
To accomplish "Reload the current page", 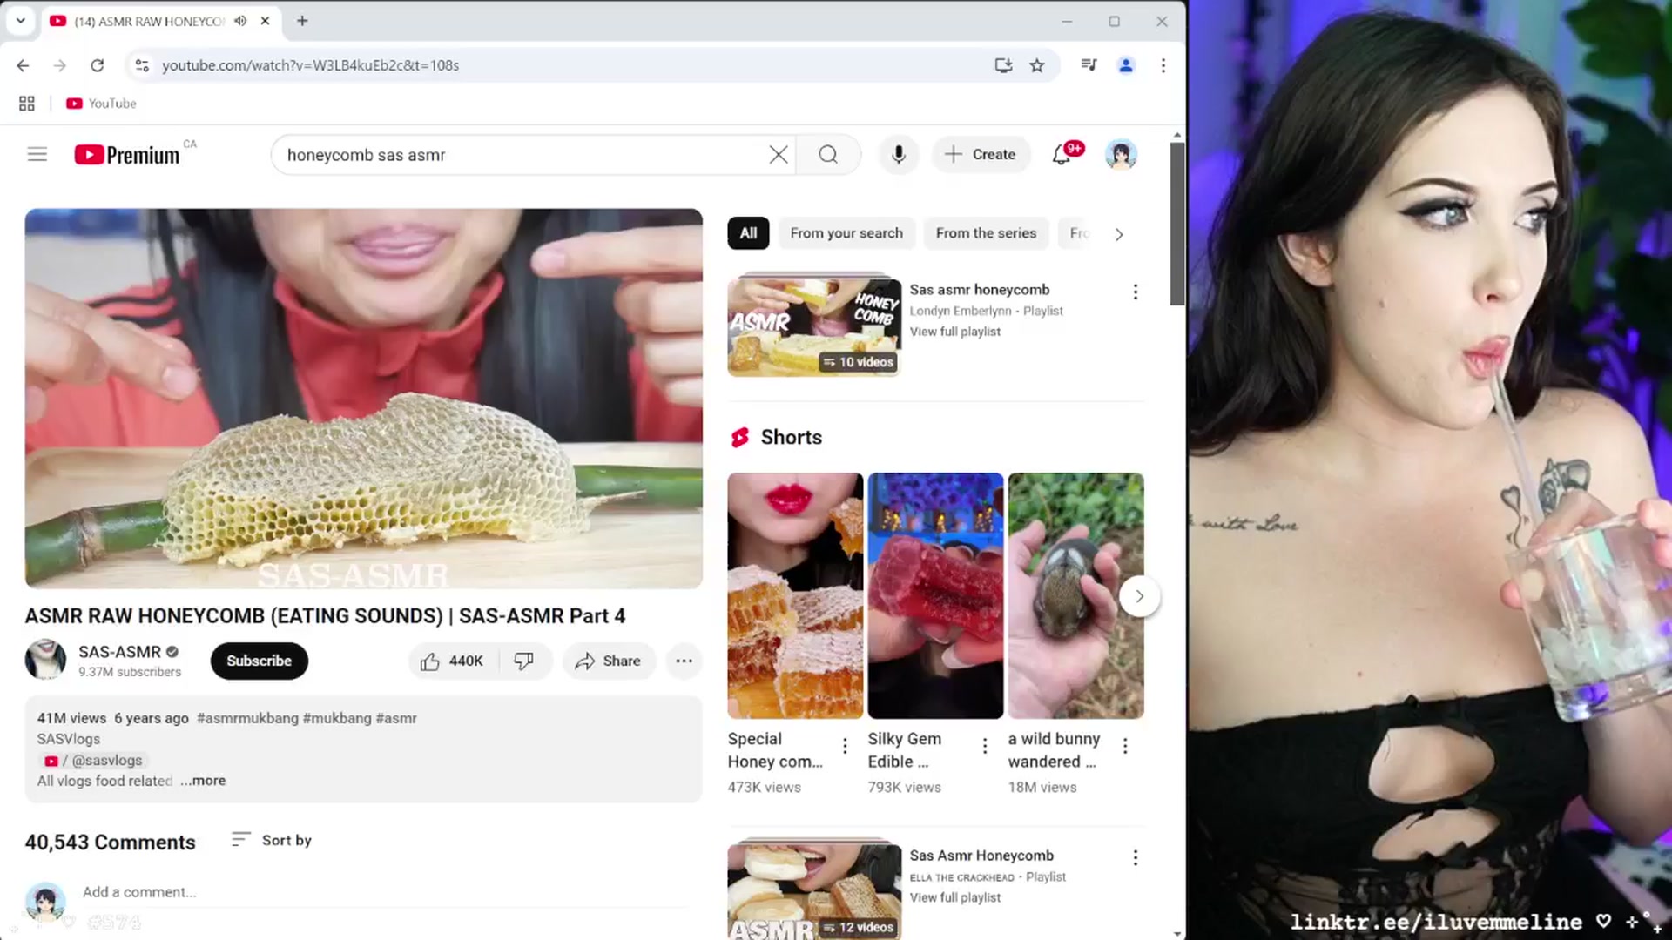I will (x=98, y=65).
